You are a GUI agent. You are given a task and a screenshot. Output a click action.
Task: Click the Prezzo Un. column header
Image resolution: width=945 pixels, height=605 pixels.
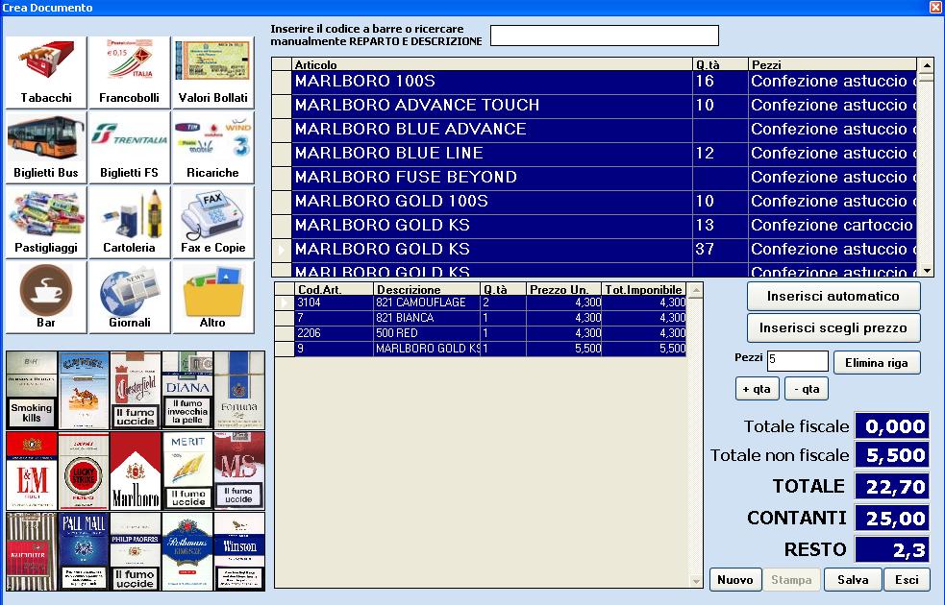[x=563, y=290]
